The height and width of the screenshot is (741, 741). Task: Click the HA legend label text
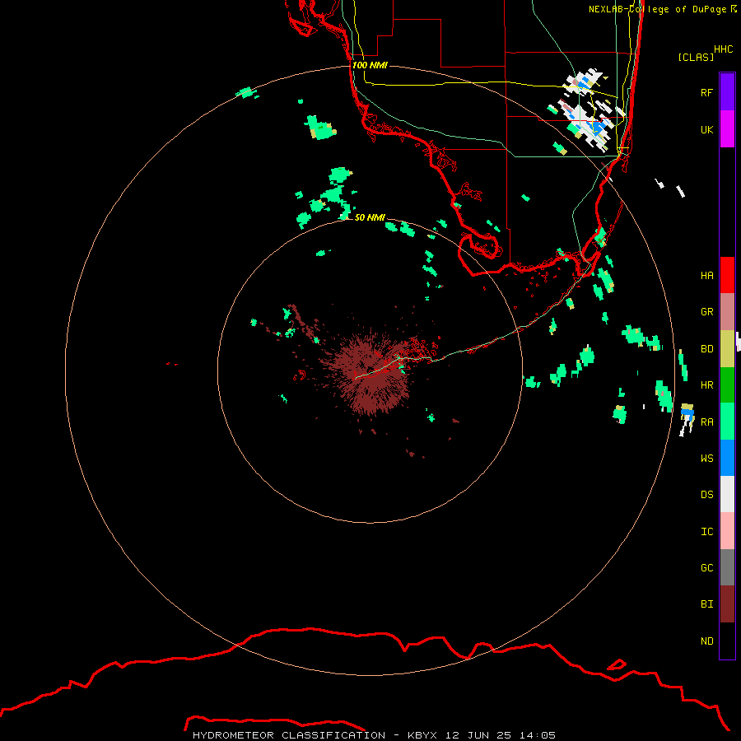coord(707,276)
